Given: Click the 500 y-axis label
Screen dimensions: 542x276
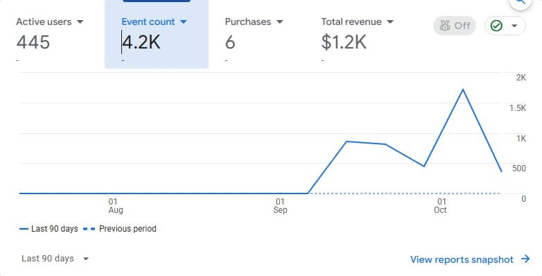Looking at the screenshot, I should (x=519, y=168).
